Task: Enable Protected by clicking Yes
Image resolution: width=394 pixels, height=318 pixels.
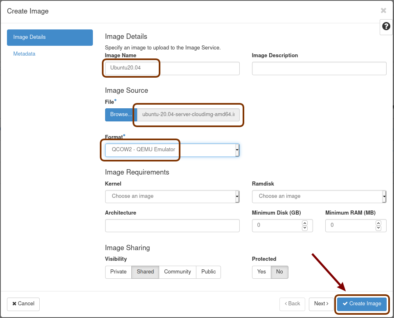Action: coord(261,272)
